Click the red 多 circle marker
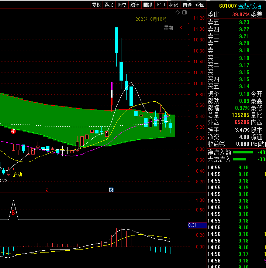The height and width of the screenshot is (268, 266). click(x=13, y=131)
